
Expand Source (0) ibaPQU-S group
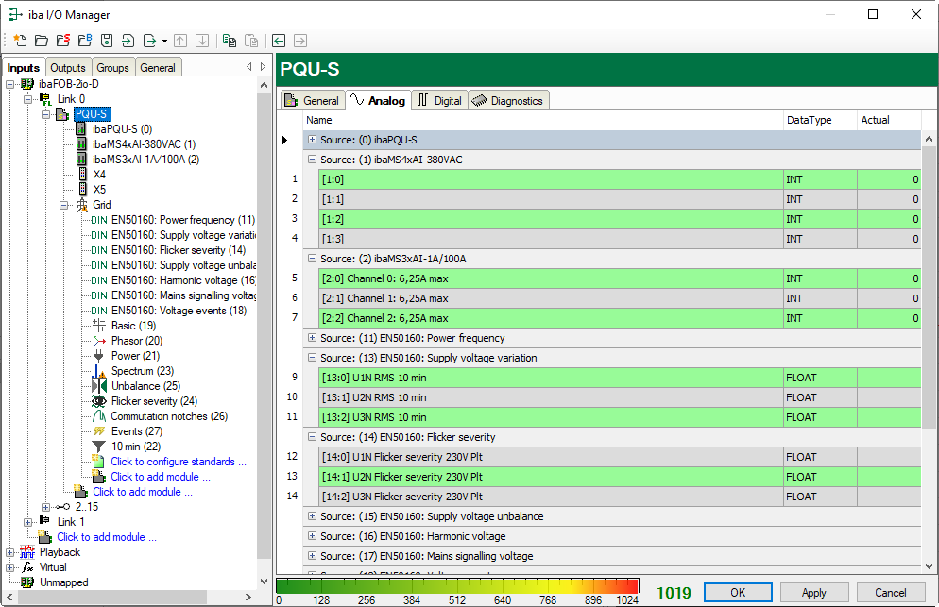click(x=312, y=140)
